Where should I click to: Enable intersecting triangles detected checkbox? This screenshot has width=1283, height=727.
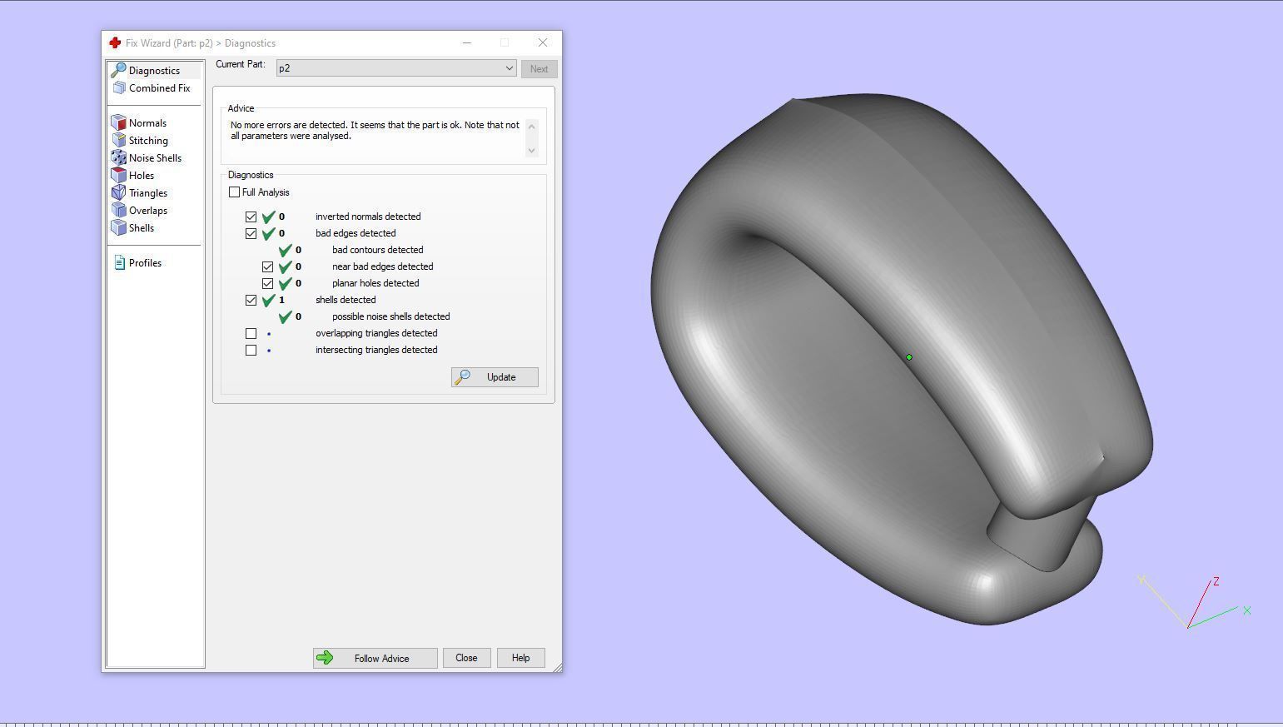tap(251, 350)
